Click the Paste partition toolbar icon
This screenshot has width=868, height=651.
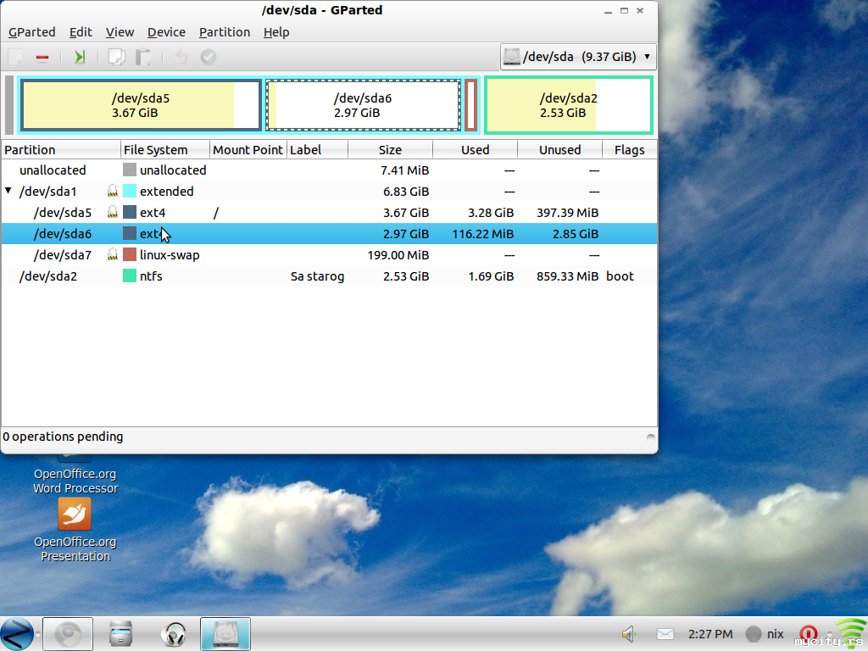point(143,57)
